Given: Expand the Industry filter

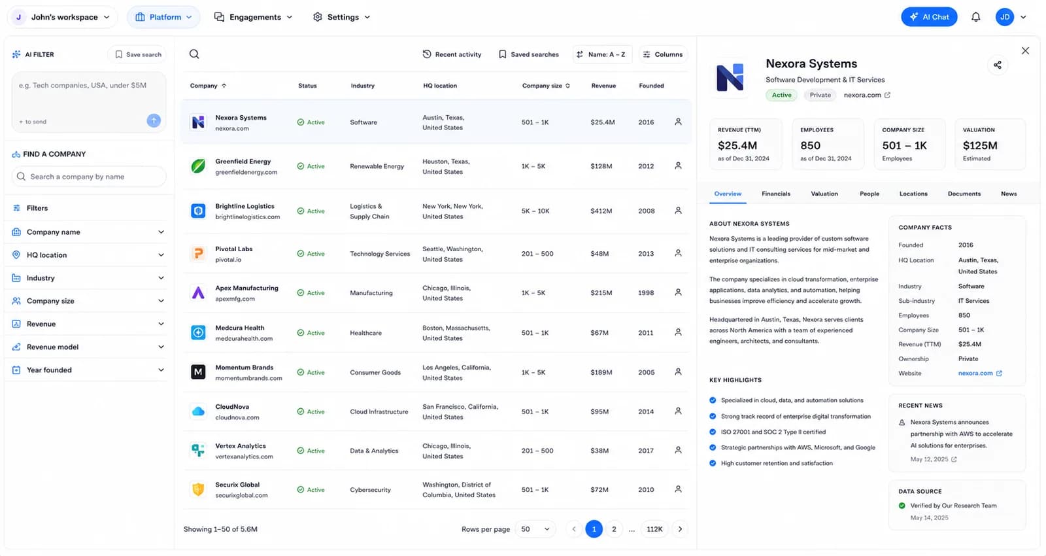Looking at the screenshot, I should pyautogui.click(x=88, y=278).
